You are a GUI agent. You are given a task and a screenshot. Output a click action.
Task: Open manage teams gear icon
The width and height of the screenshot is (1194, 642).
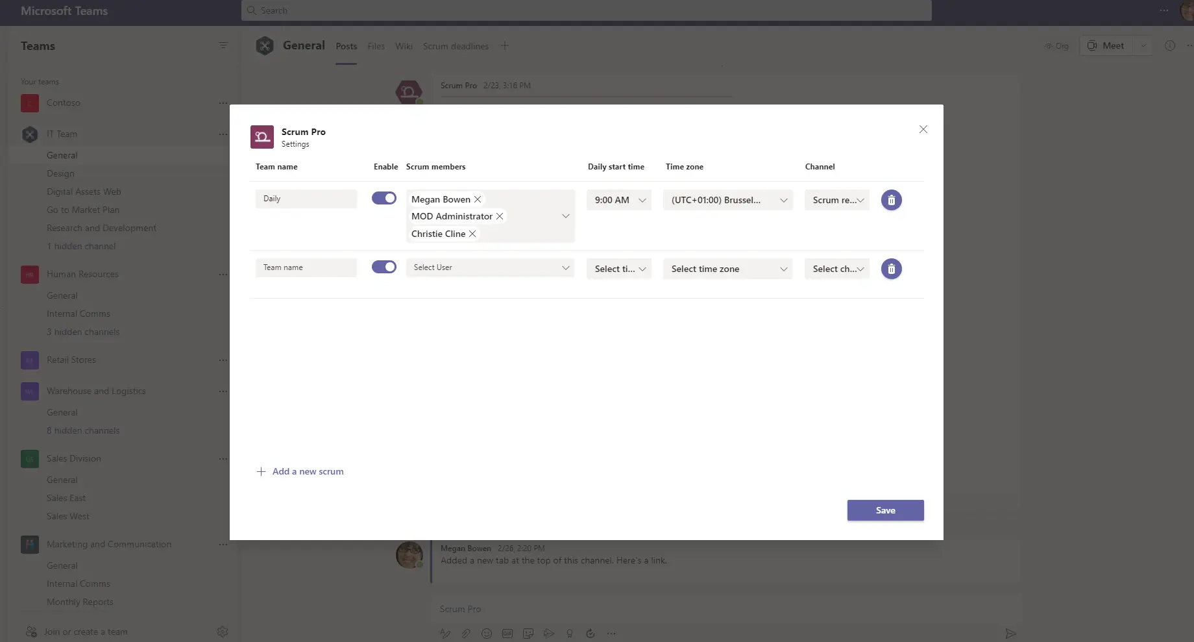pos(223,632)
